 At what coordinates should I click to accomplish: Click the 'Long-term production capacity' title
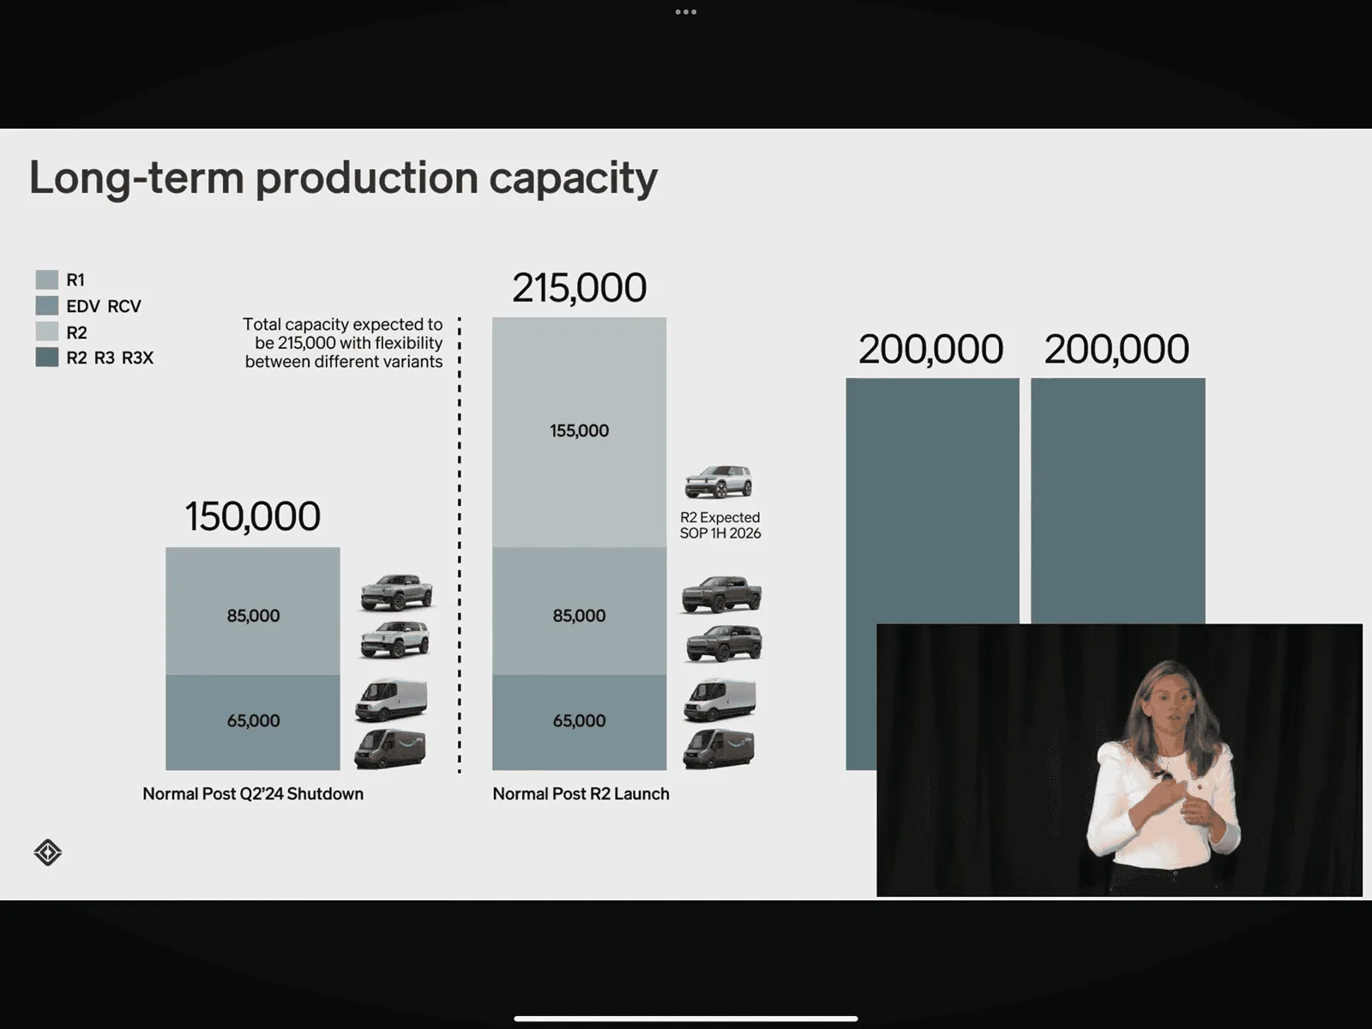pyautogui.click(x=343, y=178)
